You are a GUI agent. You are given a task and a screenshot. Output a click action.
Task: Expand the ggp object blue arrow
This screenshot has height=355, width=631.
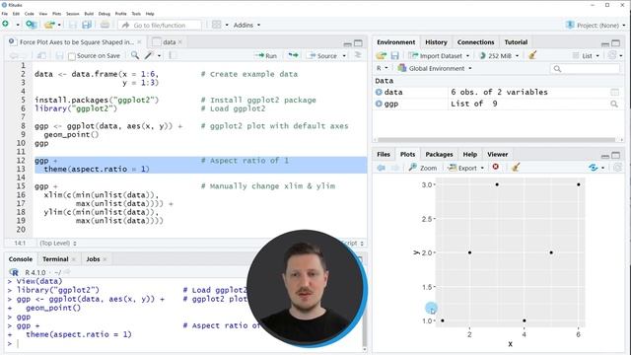click(x=379, y=104)
